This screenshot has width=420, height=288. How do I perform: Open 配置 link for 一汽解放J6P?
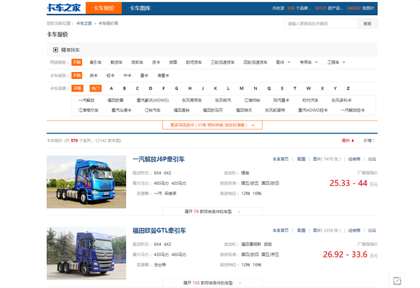click(301, 159)
